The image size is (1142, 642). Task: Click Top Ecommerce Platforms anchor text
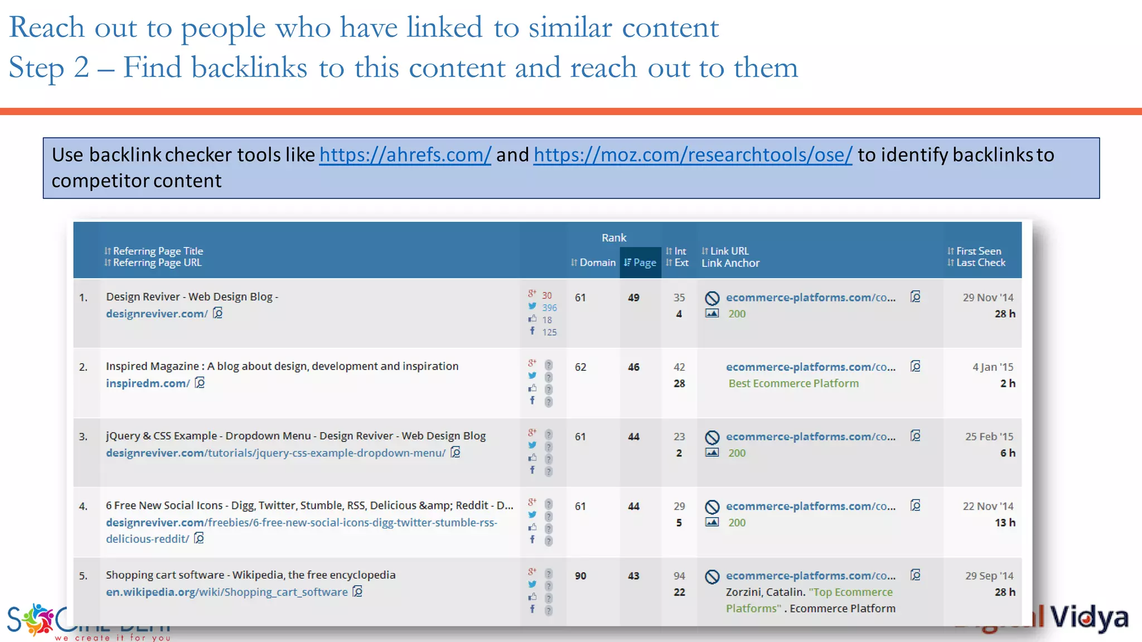pyautogui.click(x=810, y=600)
